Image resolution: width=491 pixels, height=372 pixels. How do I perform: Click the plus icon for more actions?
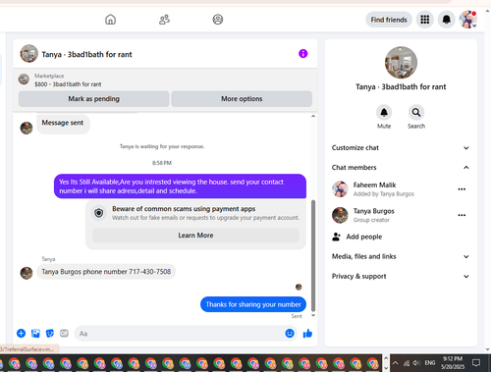[x=21, y=334]
